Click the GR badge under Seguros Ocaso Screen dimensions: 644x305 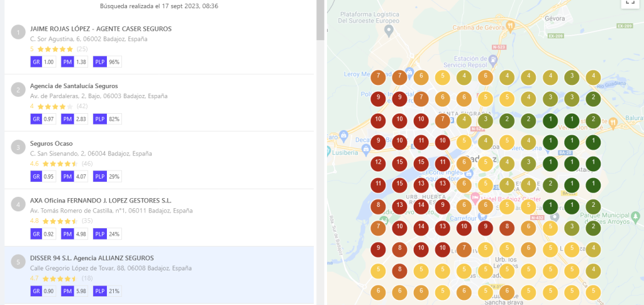click(x=36, y=176)
